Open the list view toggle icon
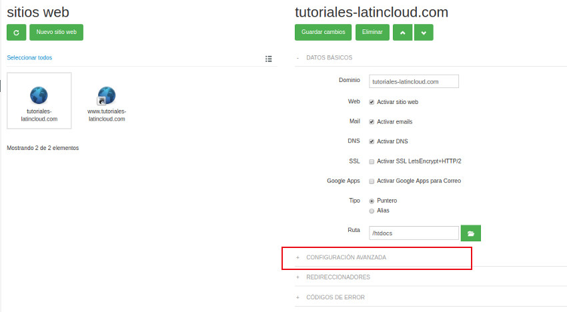Image resolution: width=567 pixels, height=312 pixels. pyautogui.click(x=268, y=59)
